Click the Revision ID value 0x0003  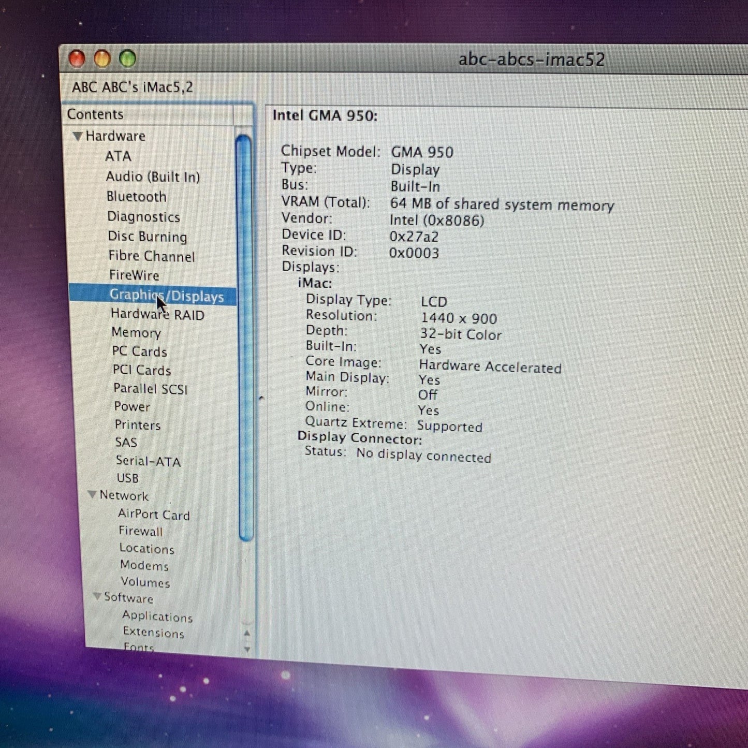point(414,253)
